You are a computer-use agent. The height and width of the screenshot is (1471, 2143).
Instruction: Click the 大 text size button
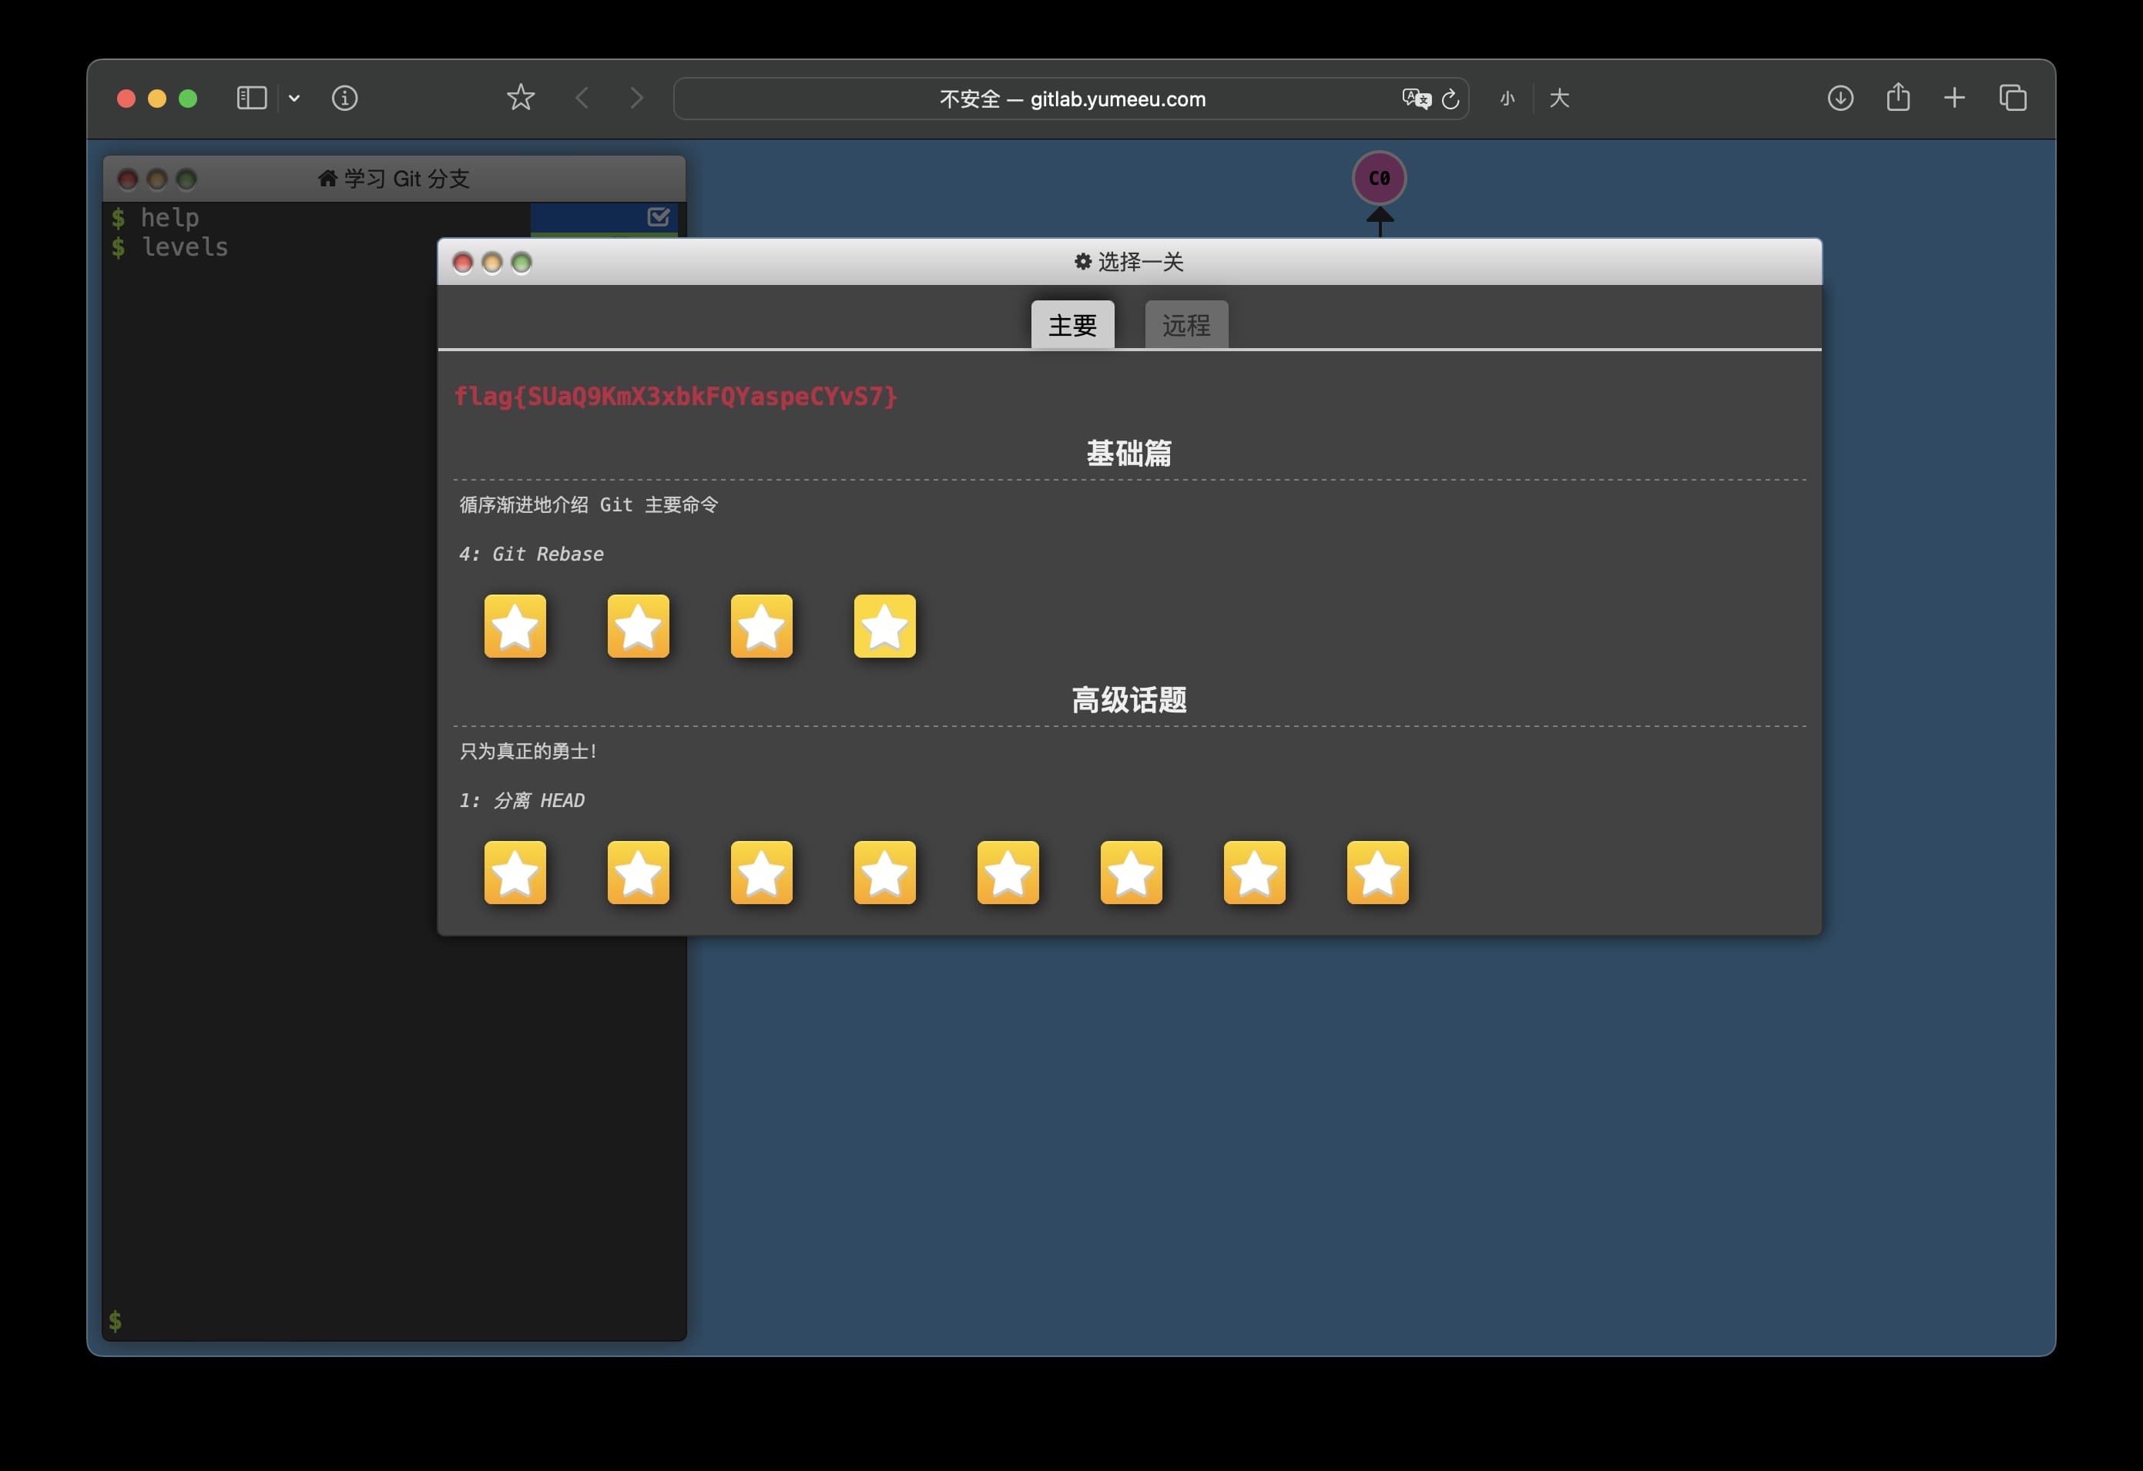[x=1559, y=99]
